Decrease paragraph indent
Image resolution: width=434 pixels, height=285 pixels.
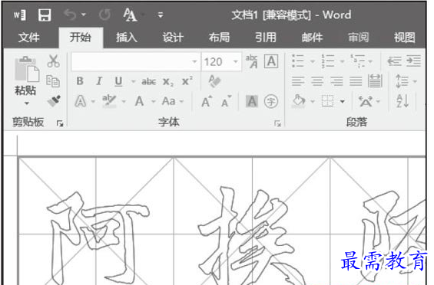tap(394, 61)
